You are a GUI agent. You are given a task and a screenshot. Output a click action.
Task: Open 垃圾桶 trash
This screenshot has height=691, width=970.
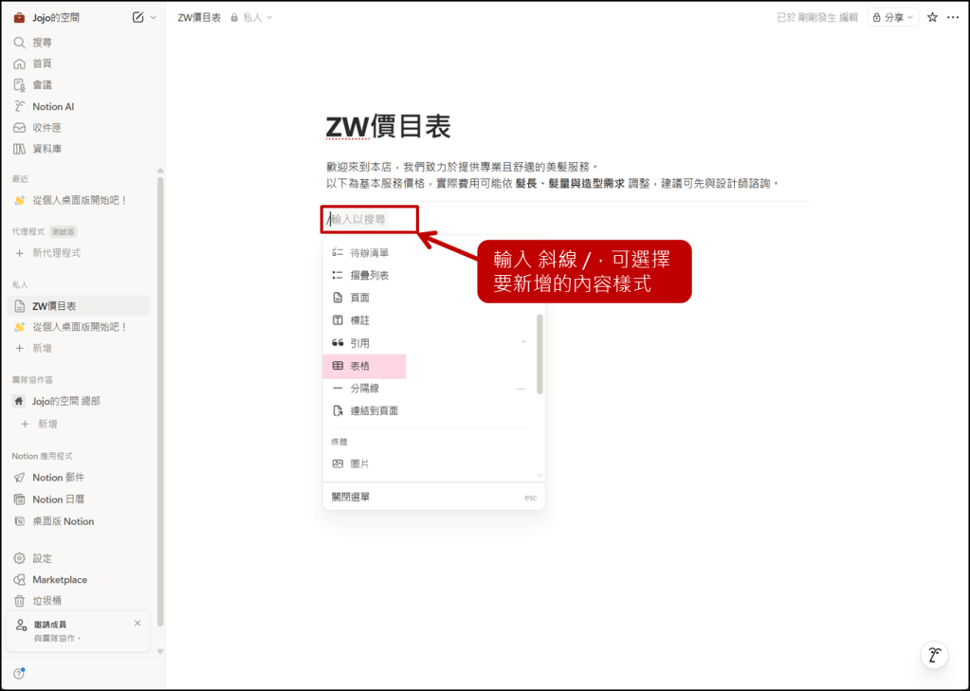(46, 601)
